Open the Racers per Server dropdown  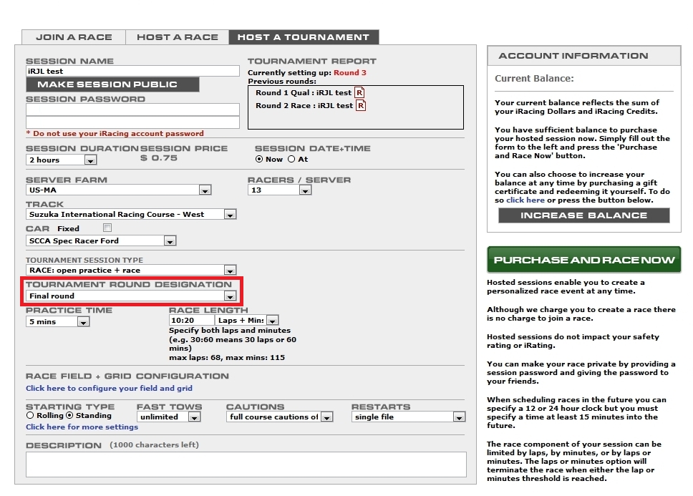click(280, 190)
